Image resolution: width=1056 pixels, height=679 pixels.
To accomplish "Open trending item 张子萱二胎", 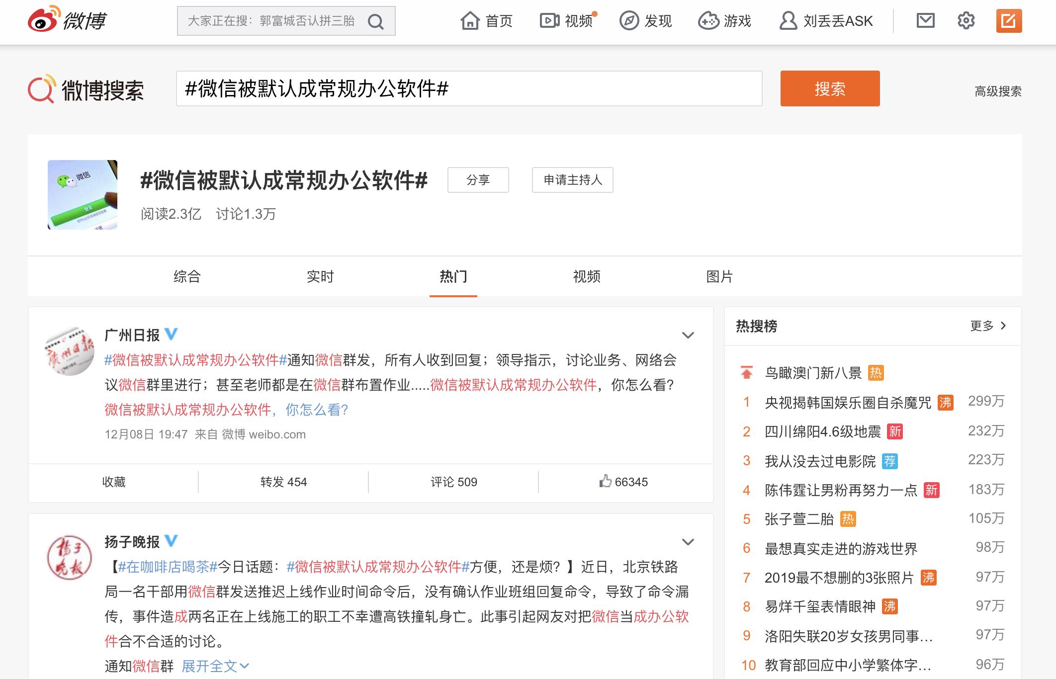I will pos(799,519).
